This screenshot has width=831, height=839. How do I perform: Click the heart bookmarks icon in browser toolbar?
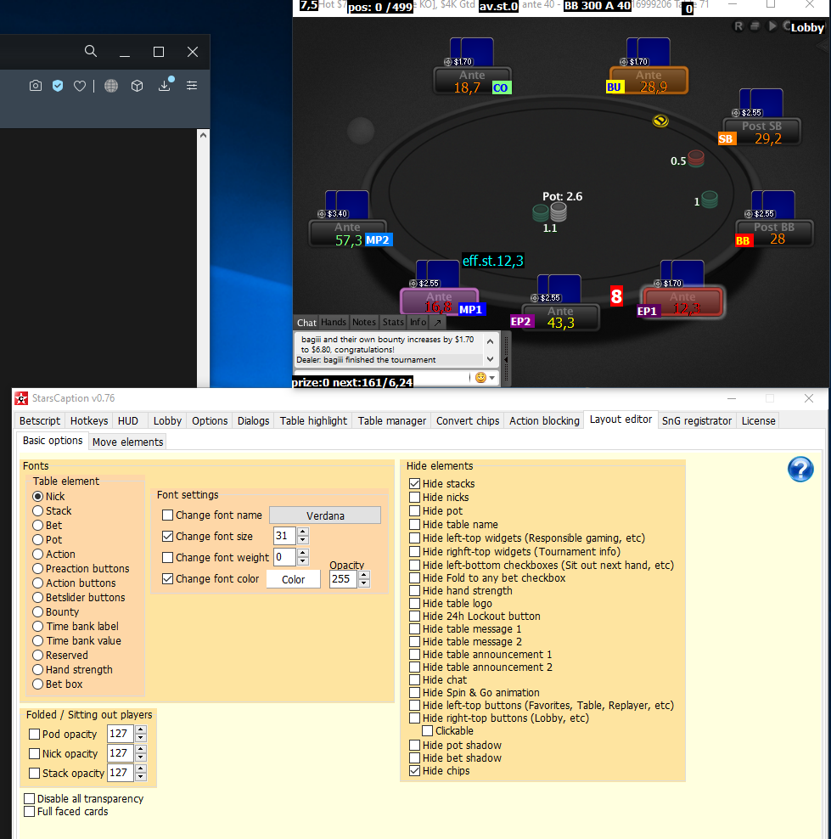tap(80, 86)
